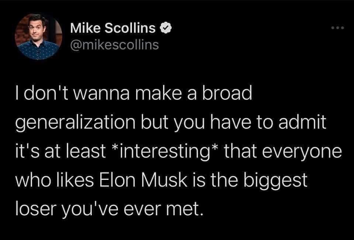Open Mike Scollins' profile picture
Screen dimensions: 354x240
click(x=39, y=36)
